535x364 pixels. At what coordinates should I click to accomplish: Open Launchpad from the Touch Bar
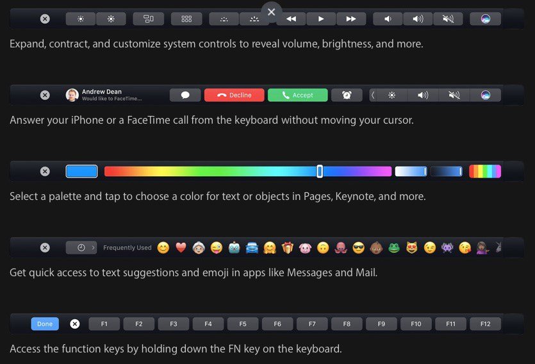(x=186, y=19)
